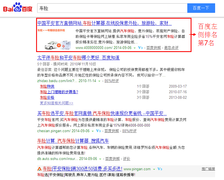Viewport: 224px width, 180px height.
Task: Open the 太平洋车险和平安车险哪个更好 result
Action: point(78,58)
